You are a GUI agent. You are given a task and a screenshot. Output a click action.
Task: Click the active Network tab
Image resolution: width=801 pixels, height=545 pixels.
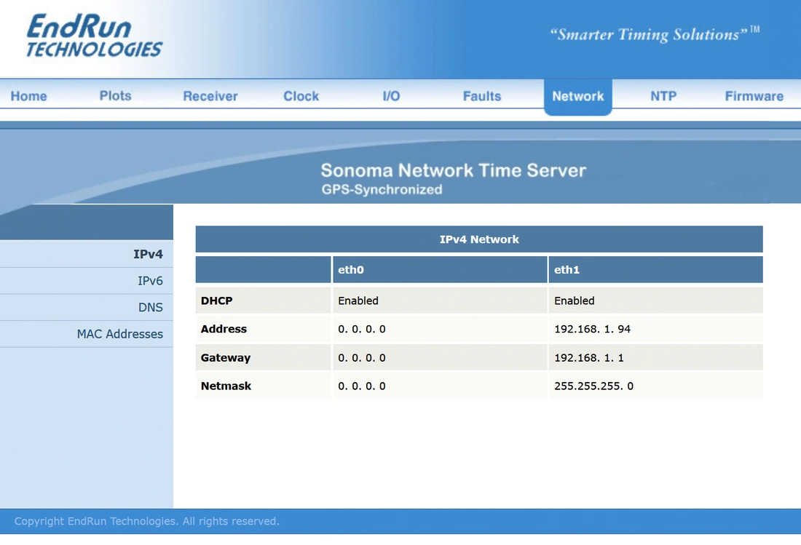click(577, 97)
